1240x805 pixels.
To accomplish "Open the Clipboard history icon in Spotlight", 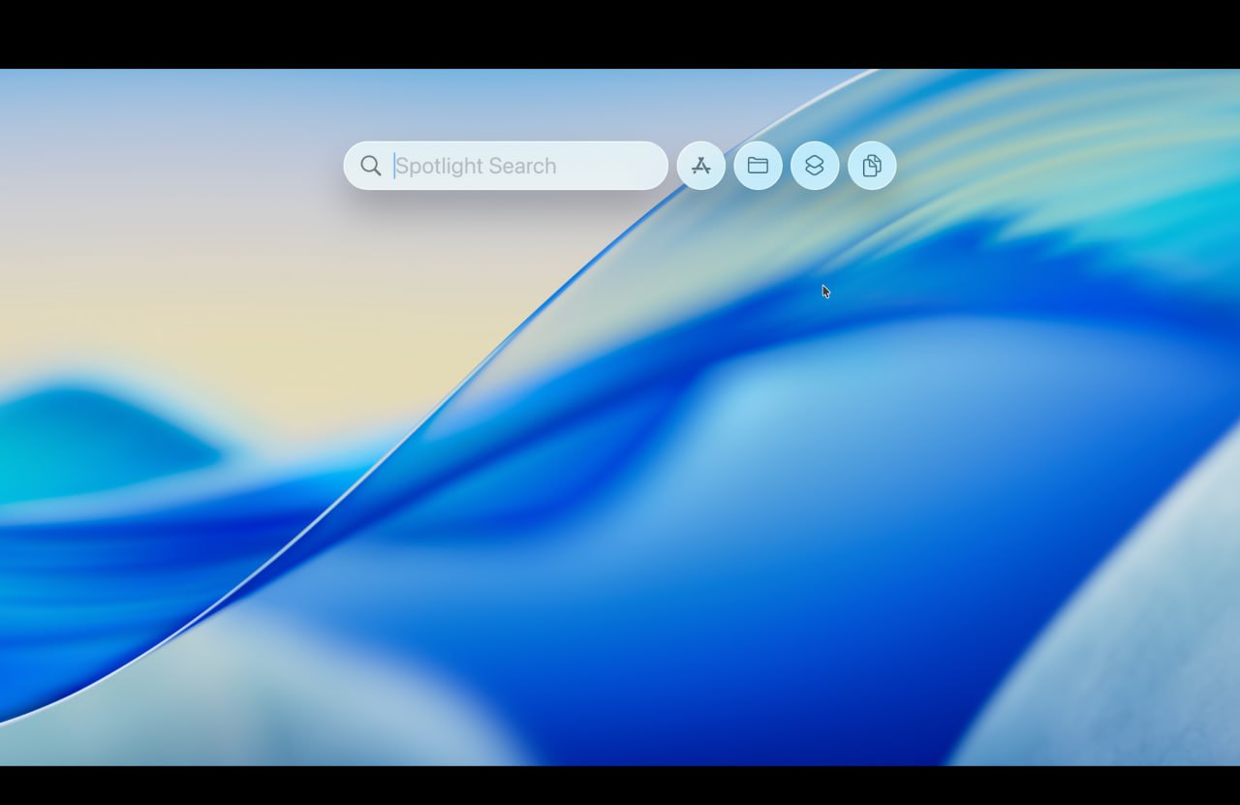I will tap(872, 166).
